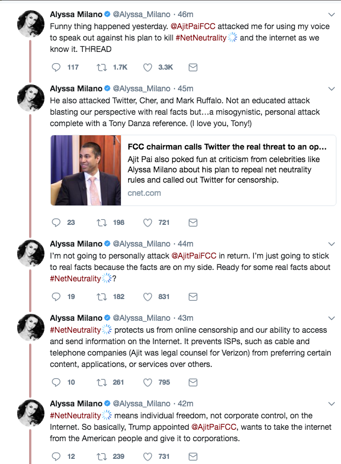Send the 46m tweet via direct message
The width and height of the screenshot is (341, 464).
tap(193, 67)
